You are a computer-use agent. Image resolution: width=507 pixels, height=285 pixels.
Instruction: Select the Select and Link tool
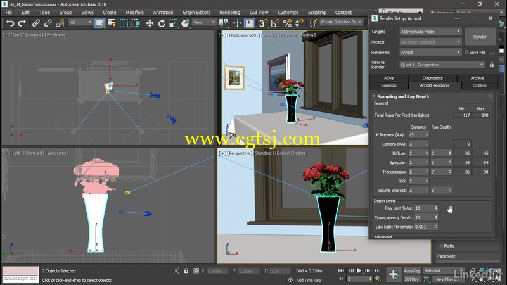(x=36, y=23)
